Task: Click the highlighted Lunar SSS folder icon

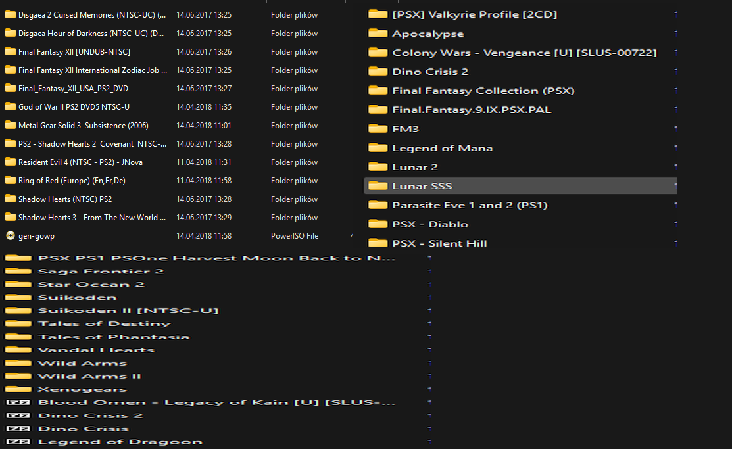Action: [x=378, y=186]
